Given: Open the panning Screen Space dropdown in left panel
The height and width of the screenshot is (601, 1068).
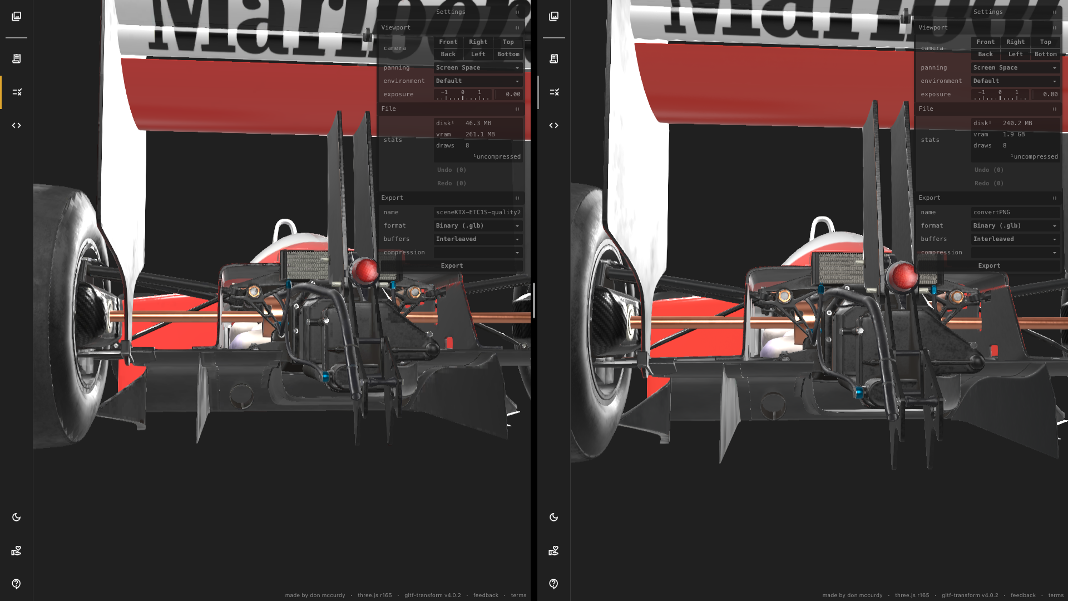Looking at the screenshot, I should [x=477, y=67].
